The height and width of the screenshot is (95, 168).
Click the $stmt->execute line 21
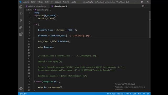[x=77, y=70]
